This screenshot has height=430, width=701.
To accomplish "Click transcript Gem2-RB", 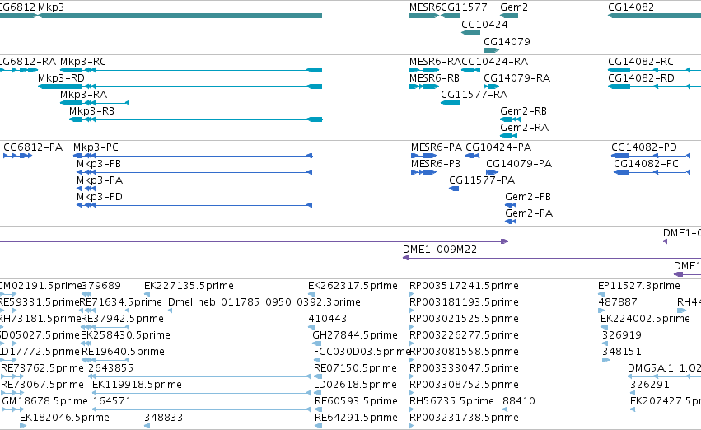I will click(511, 119).
